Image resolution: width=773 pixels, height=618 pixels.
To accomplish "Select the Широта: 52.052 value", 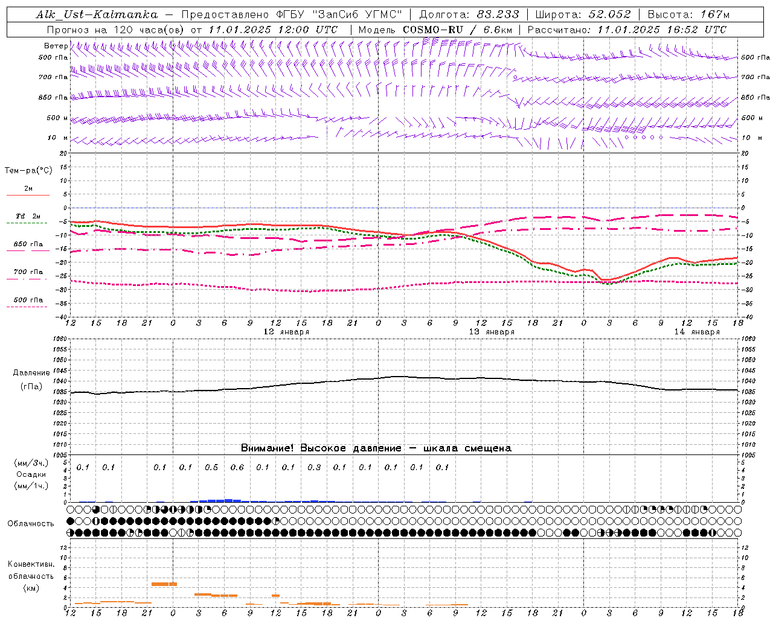I will click(x=583, y=14).
